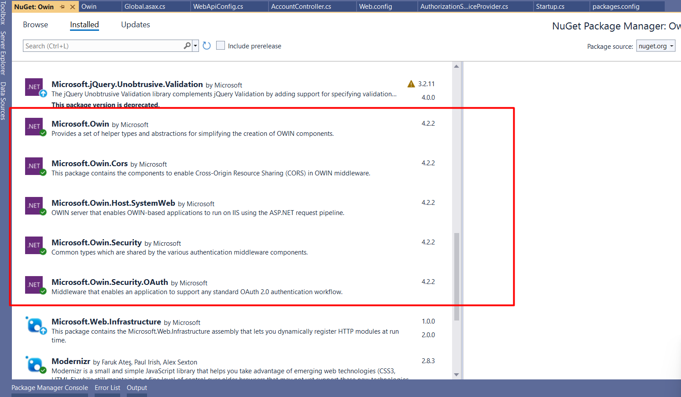Select the Microsoft.Owin.Cors package title
The height and width of the screenshot is (397, 681).
(x=89, y=164)
